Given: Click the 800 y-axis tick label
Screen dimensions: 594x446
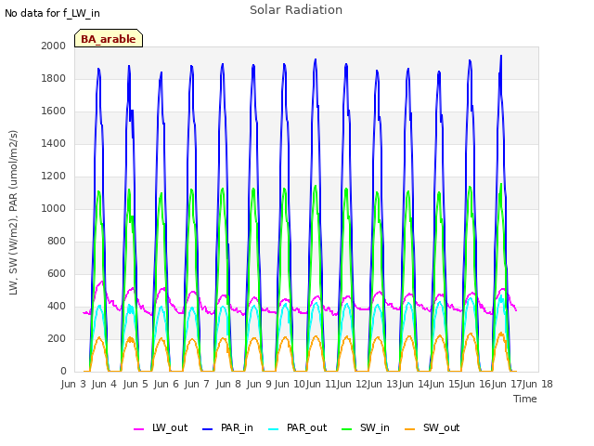Looking at the screenshot, I should [57, 242].
